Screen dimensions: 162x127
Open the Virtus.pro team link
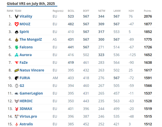tap(28, 116)
